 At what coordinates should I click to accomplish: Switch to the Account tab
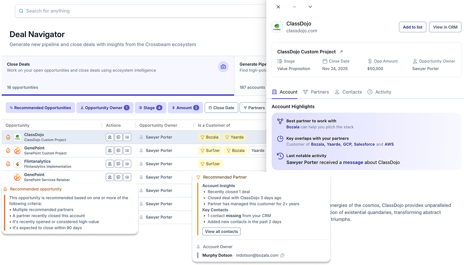click(285, 92)
